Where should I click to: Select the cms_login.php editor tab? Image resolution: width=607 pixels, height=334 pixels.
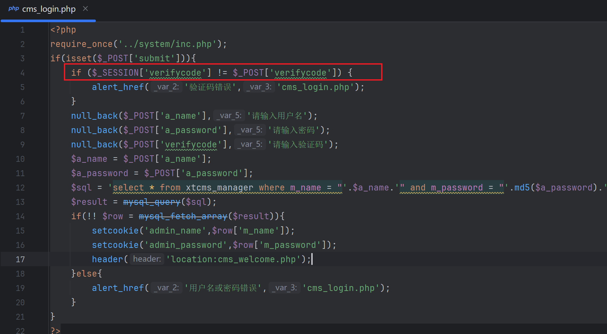point(48,9)
